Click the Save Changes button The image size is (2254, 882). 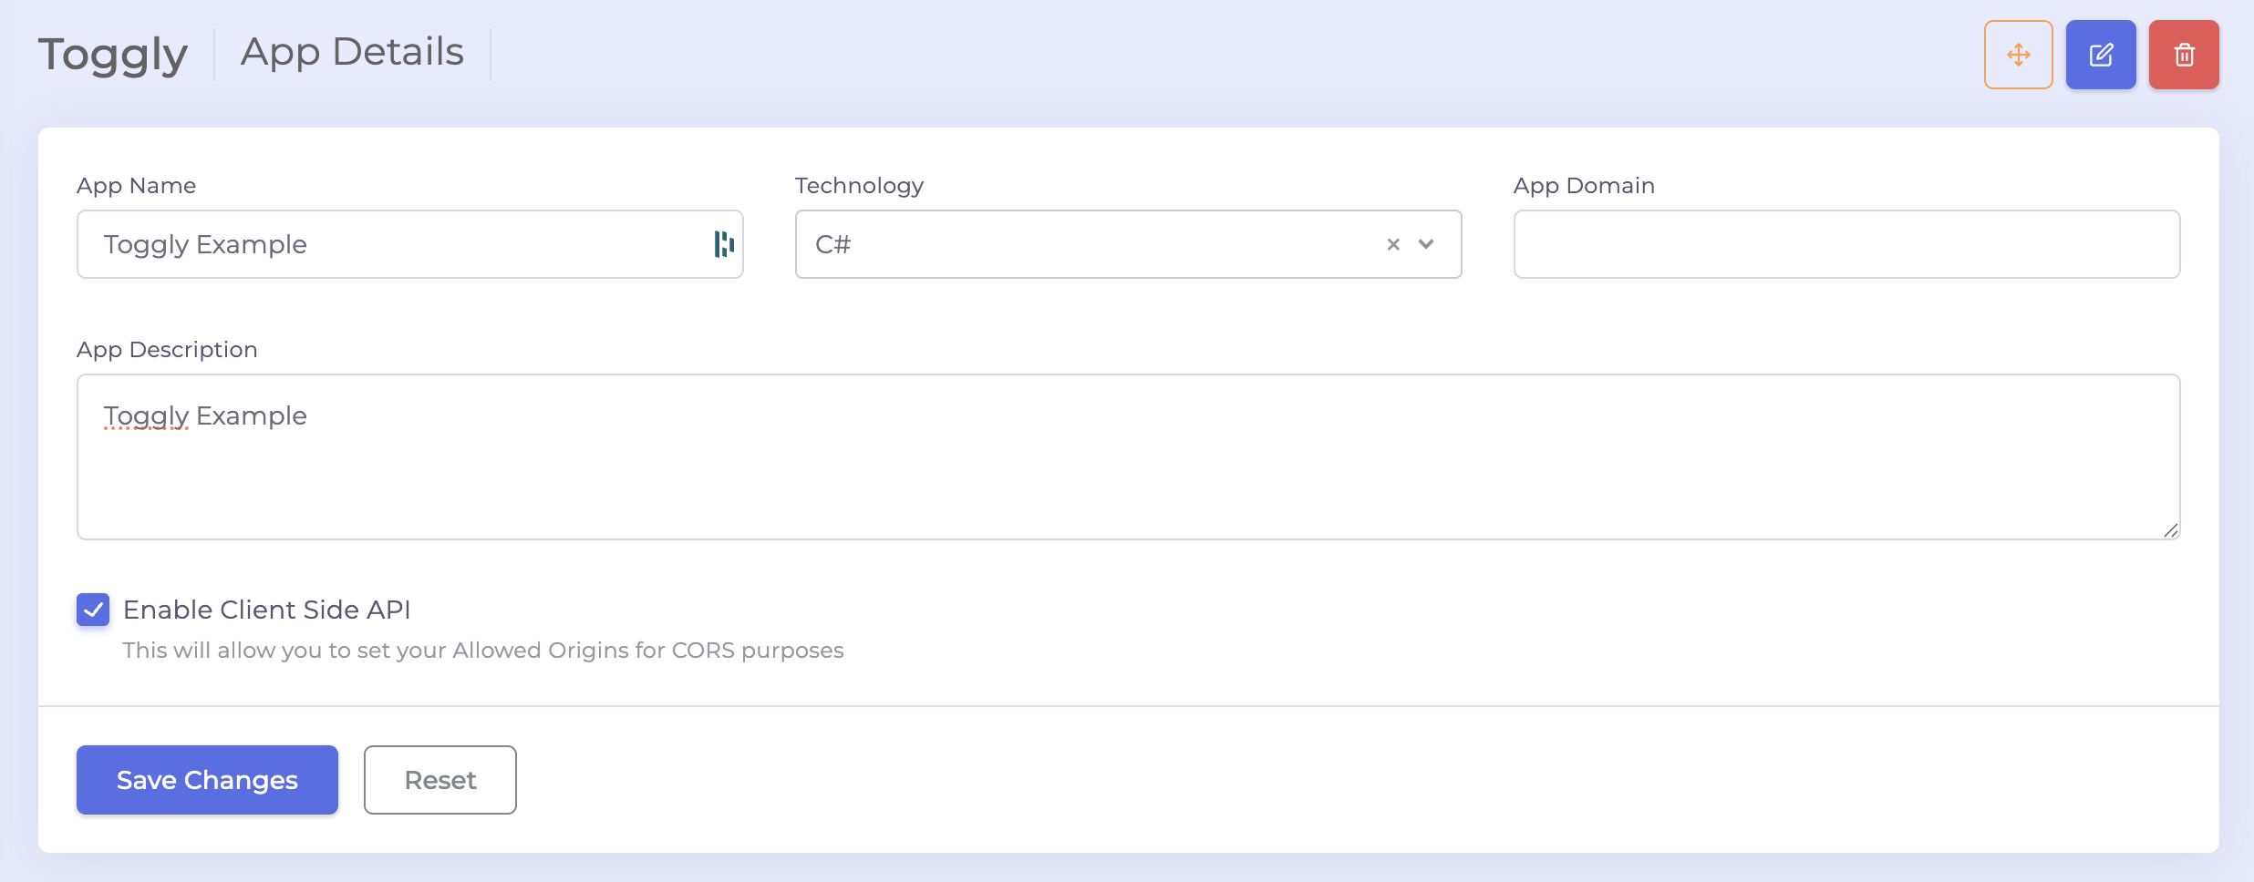pos(207,780)
